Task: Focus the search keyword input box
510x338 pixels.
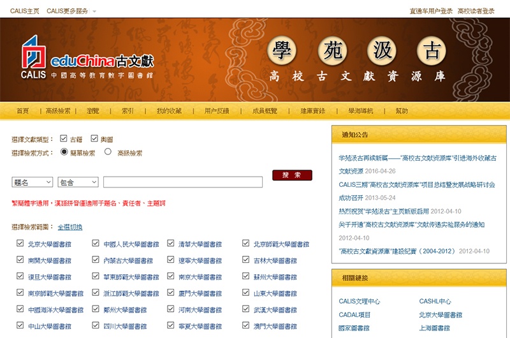Action: tap(183, 182)
